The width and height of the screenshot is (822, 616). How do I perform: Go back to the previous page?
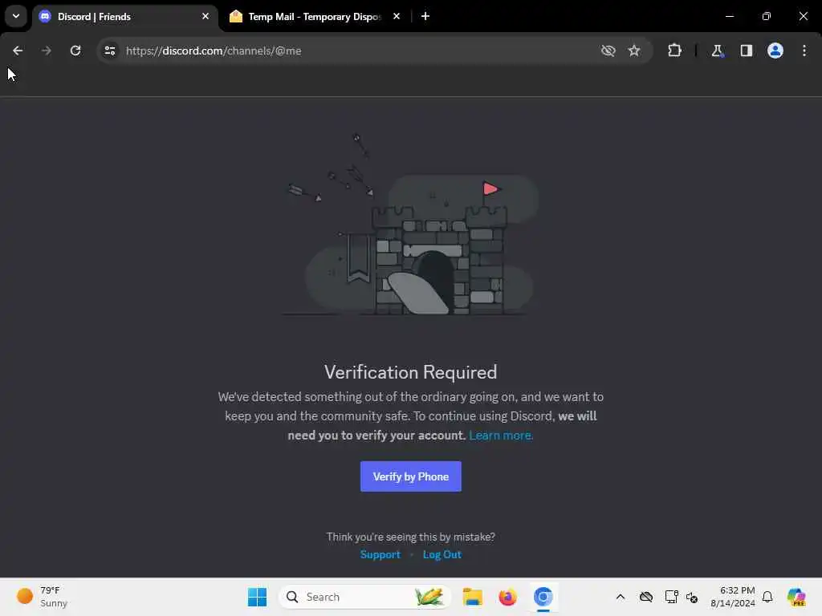[x=18, y=51]
